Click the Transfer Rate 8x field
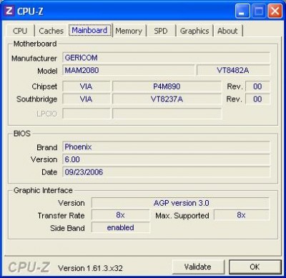Image resolution: width=286 pixels, height=278 pixels. pos(121,215)
